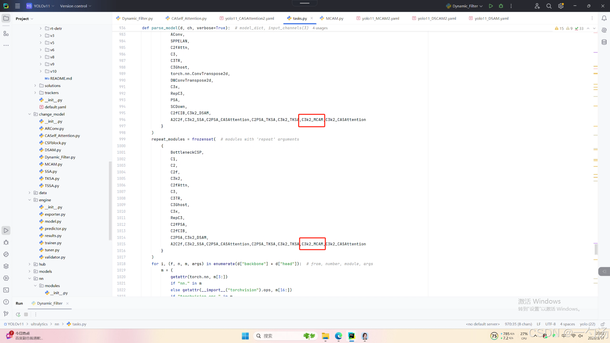Open Python Packages layers icon in sidebar

pyautogui.click(x=6, y=266)
